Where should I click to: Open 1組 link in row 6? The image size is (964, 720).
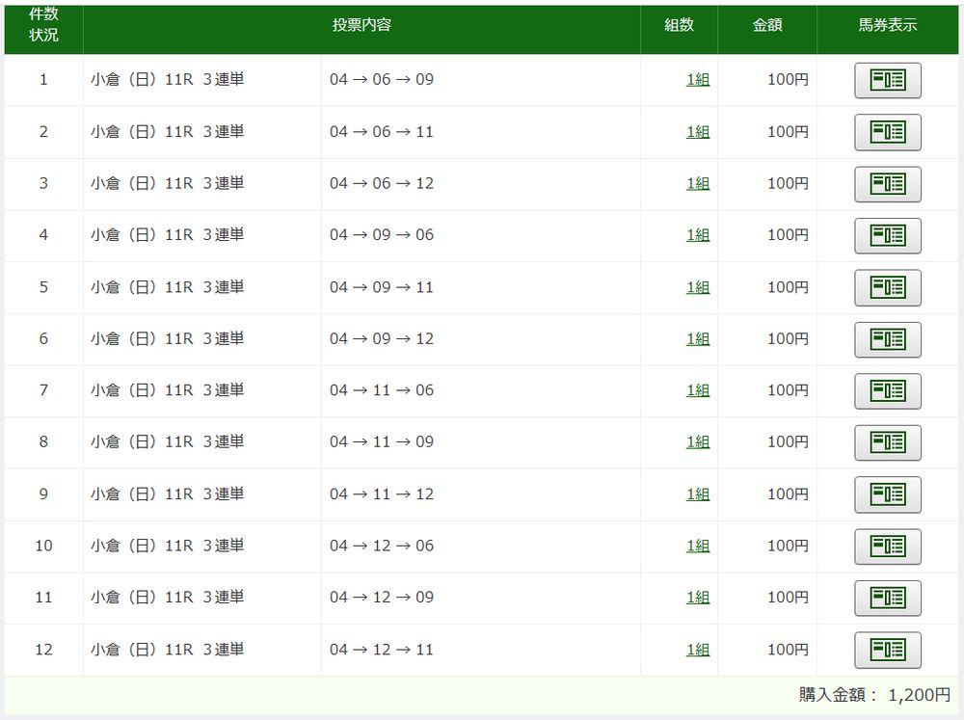click(x=698, y=338)
